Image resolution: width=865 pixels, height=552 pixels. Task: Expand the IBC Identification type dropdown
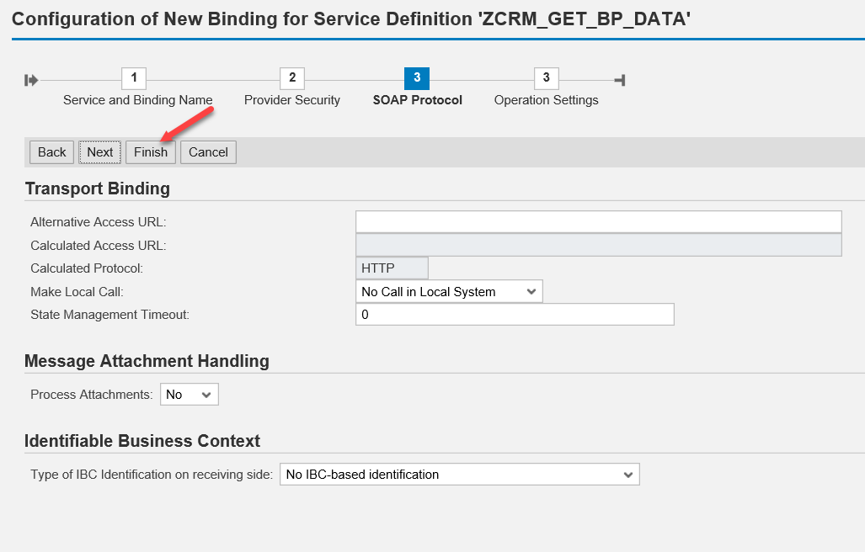tap(459, 475)
